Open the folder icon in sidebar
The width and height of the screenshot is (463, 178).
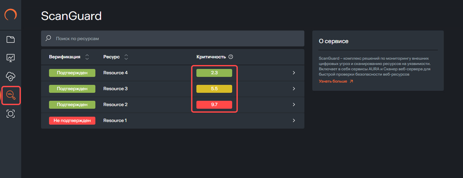point(11,39)
